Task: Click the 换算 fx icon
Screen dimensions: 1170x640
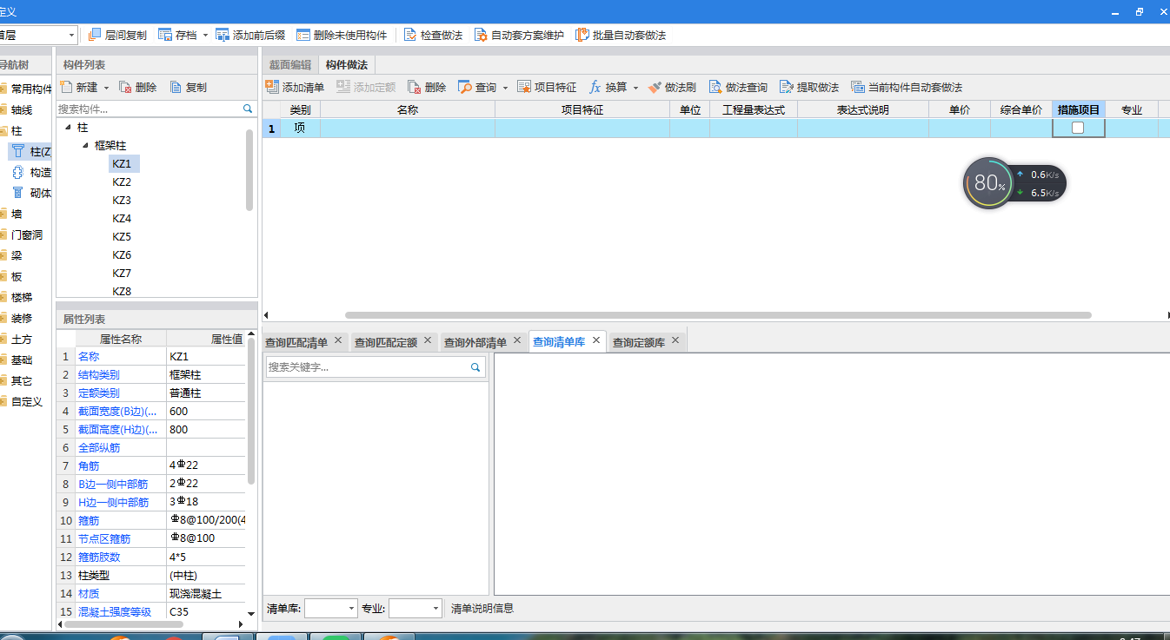Action: [x=595, y=87]
